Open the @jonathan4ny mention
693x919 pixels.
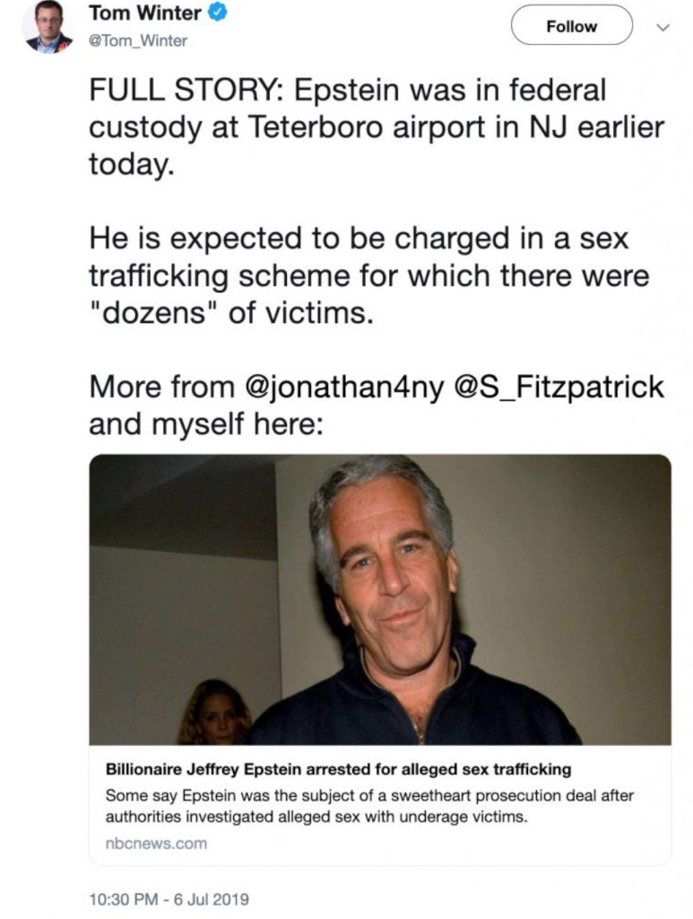340,387
